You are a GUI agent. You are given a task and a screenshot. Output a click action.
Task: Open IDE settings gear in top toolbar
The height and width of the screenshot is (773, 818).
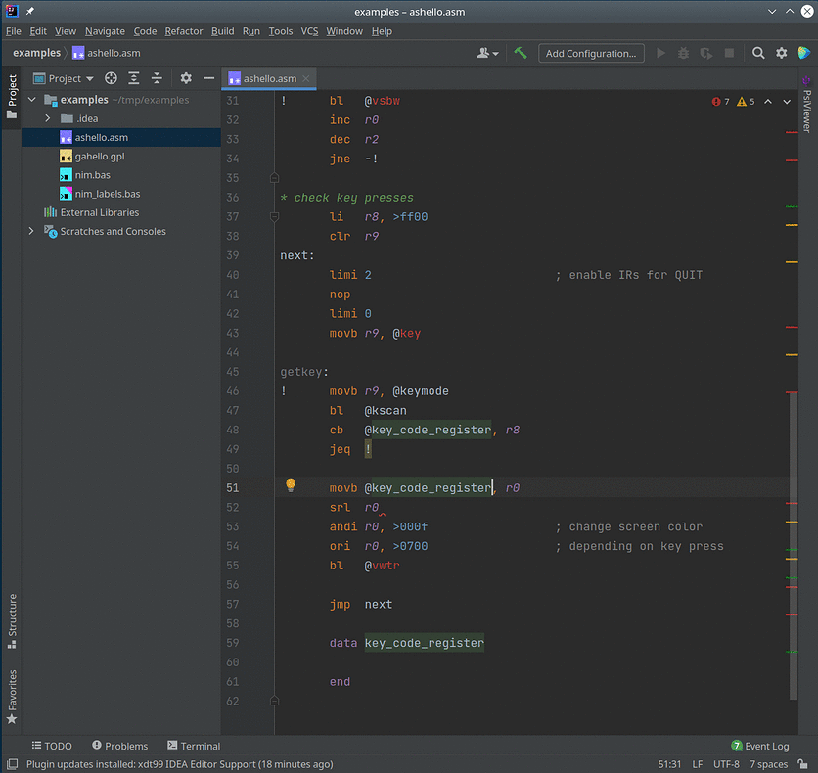781,53
